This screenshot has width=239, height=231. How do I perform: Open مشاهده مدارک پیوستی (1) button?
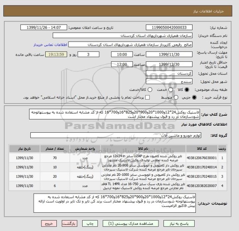(130, 224)
